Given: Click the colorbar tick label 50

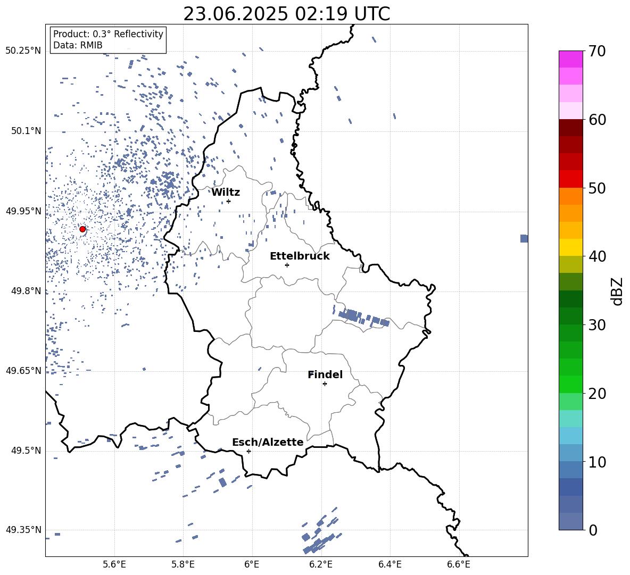Looking at the screenshot, I should point(597,188).
